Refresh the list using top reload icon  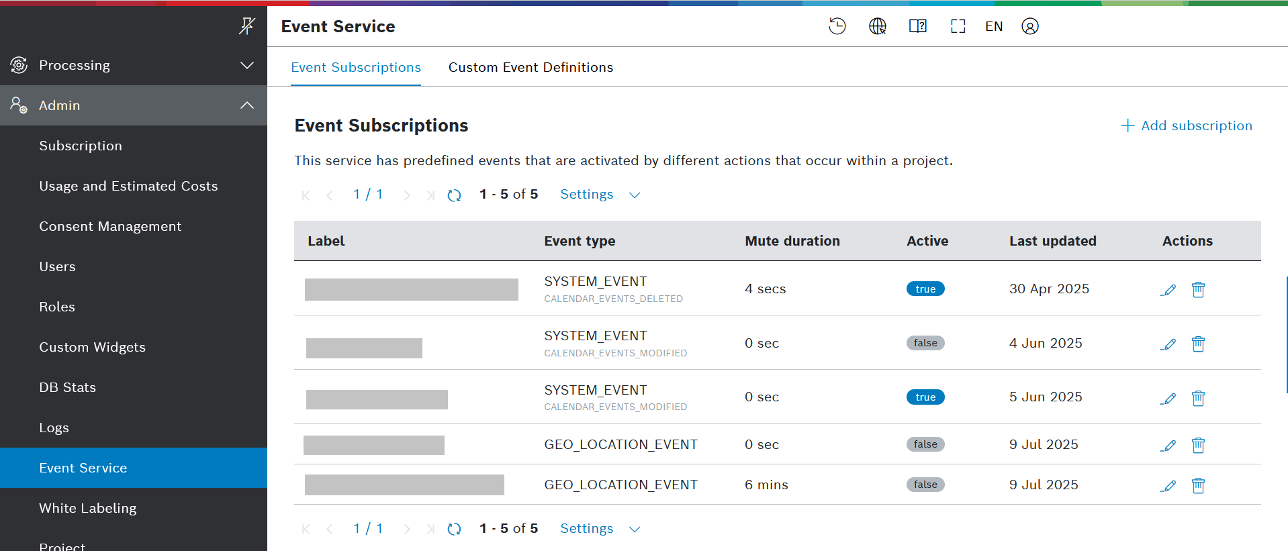coord(454,195)
